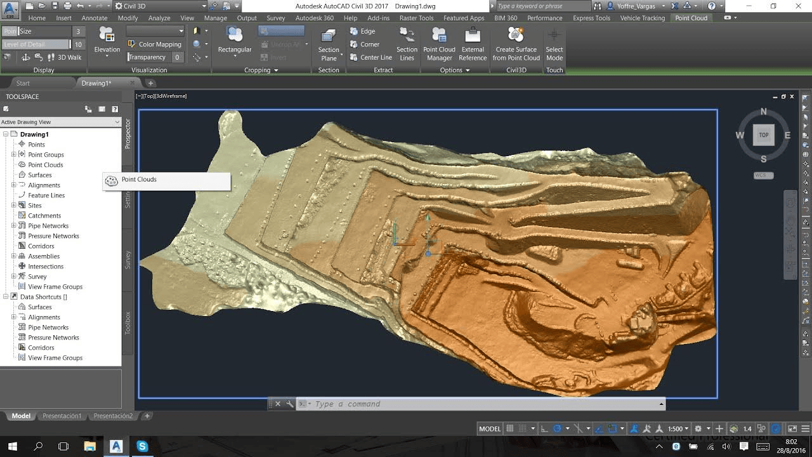The image size is (812, 457).
Task: Select Corridors under Data Shortcuts
Action: point(41,347)
